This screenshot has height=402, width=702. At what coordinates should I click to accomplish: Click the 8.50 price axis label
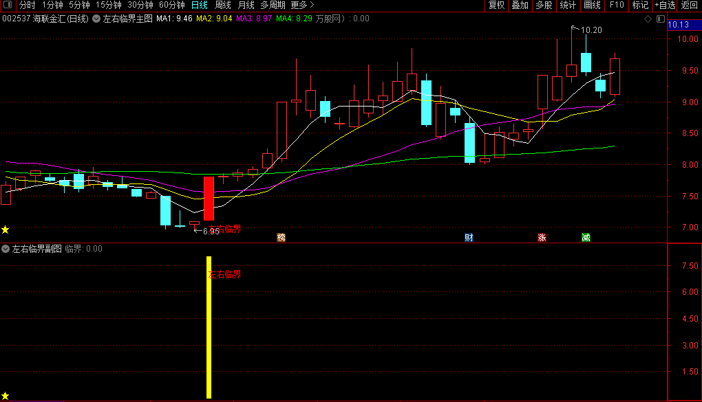[x=690, y=133]
